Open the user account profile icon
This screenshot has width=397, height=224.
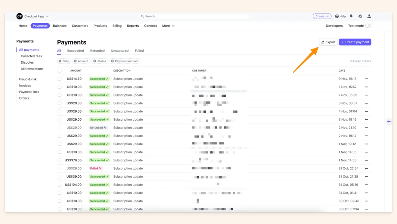[x=369, y=16]
